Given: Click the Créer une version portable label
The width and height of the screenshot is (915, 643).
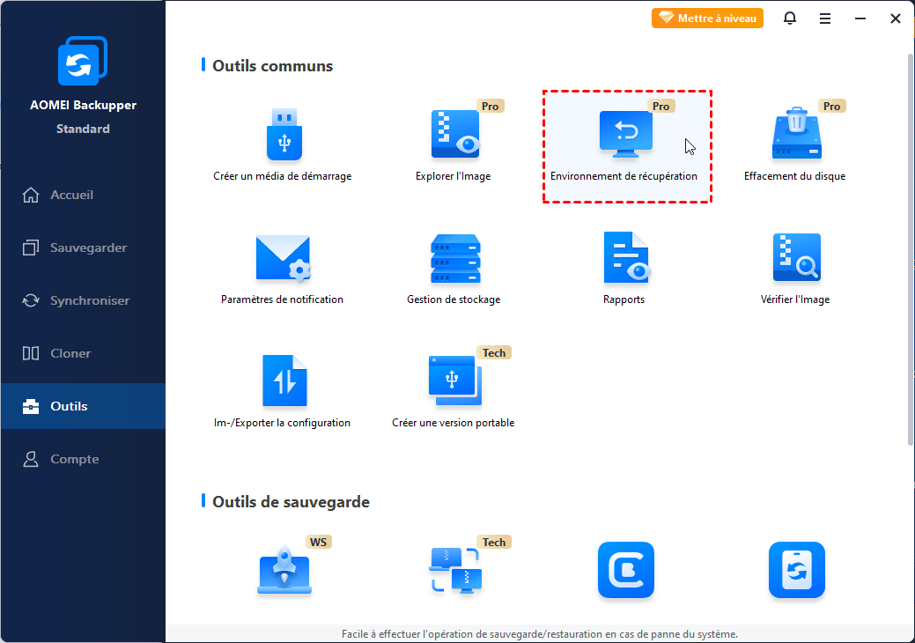Looking at the screenshot, I should click(x=454, y=423).
